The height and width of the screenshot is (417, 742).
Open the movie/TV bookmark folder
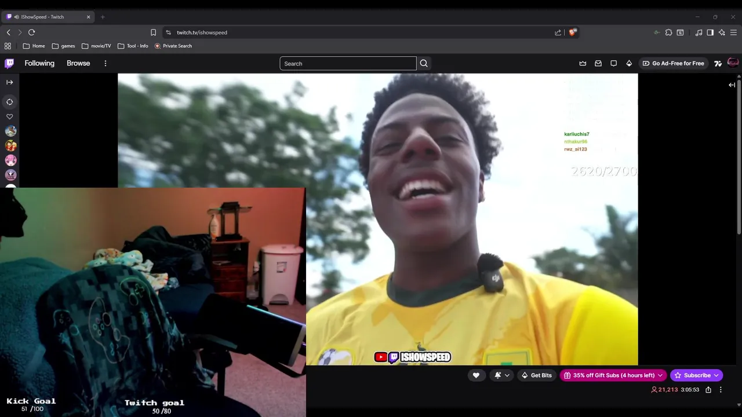click(96, 46)
